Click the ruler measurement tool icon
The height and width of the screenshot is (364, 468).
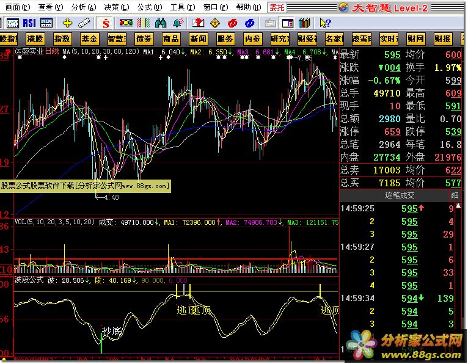tap(84, 23)
